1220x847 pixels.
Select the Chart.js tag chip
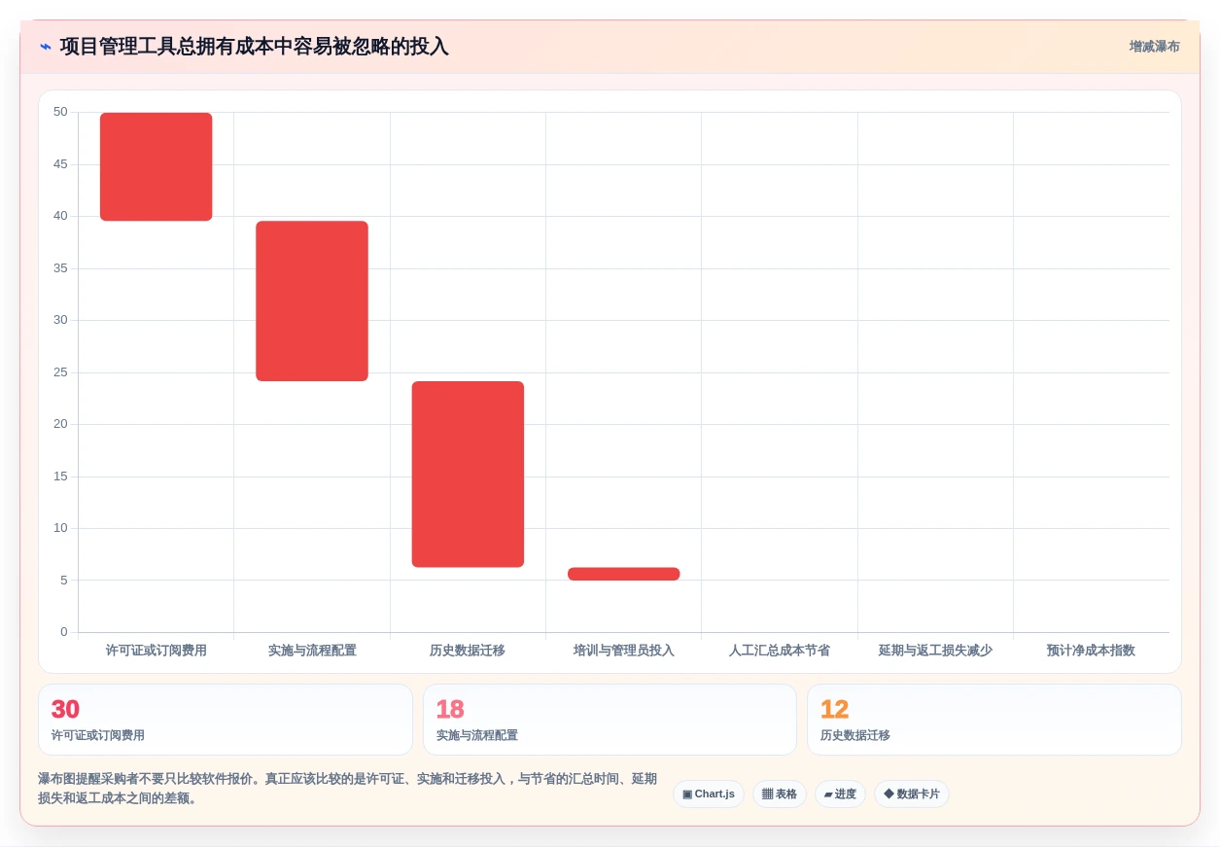coord(709,794)
